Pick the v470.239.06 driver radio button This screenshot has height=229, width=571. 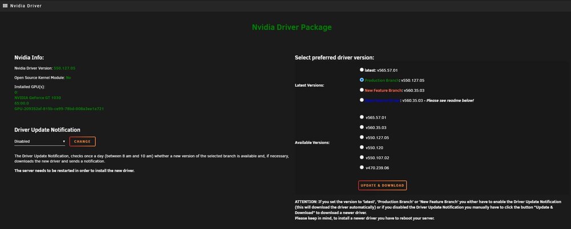pyautogui.click(x=361, y=167)
